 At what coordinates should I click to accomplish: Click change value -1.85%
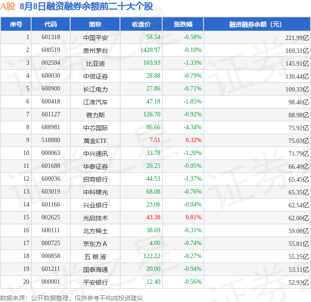coord(192,101)
